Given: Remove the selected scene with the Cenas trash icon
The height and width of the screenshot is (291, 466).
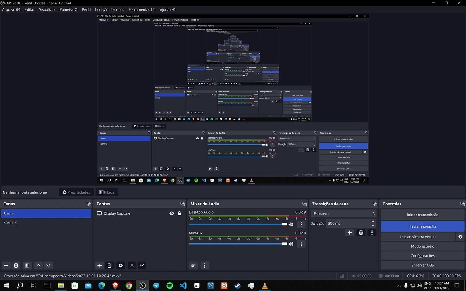Looking at the screenshot, I should click(16, 265).
